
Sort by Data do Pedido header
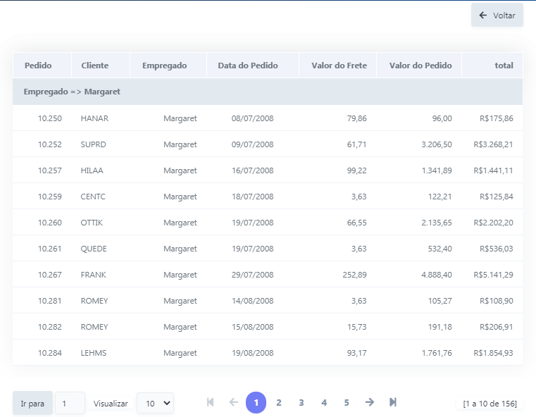[248, 66]
